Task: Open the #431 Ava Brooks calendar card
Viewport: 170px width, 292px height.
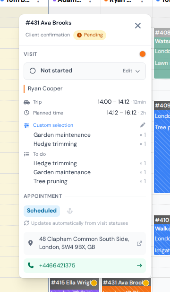Action: [x=127, y=285]
